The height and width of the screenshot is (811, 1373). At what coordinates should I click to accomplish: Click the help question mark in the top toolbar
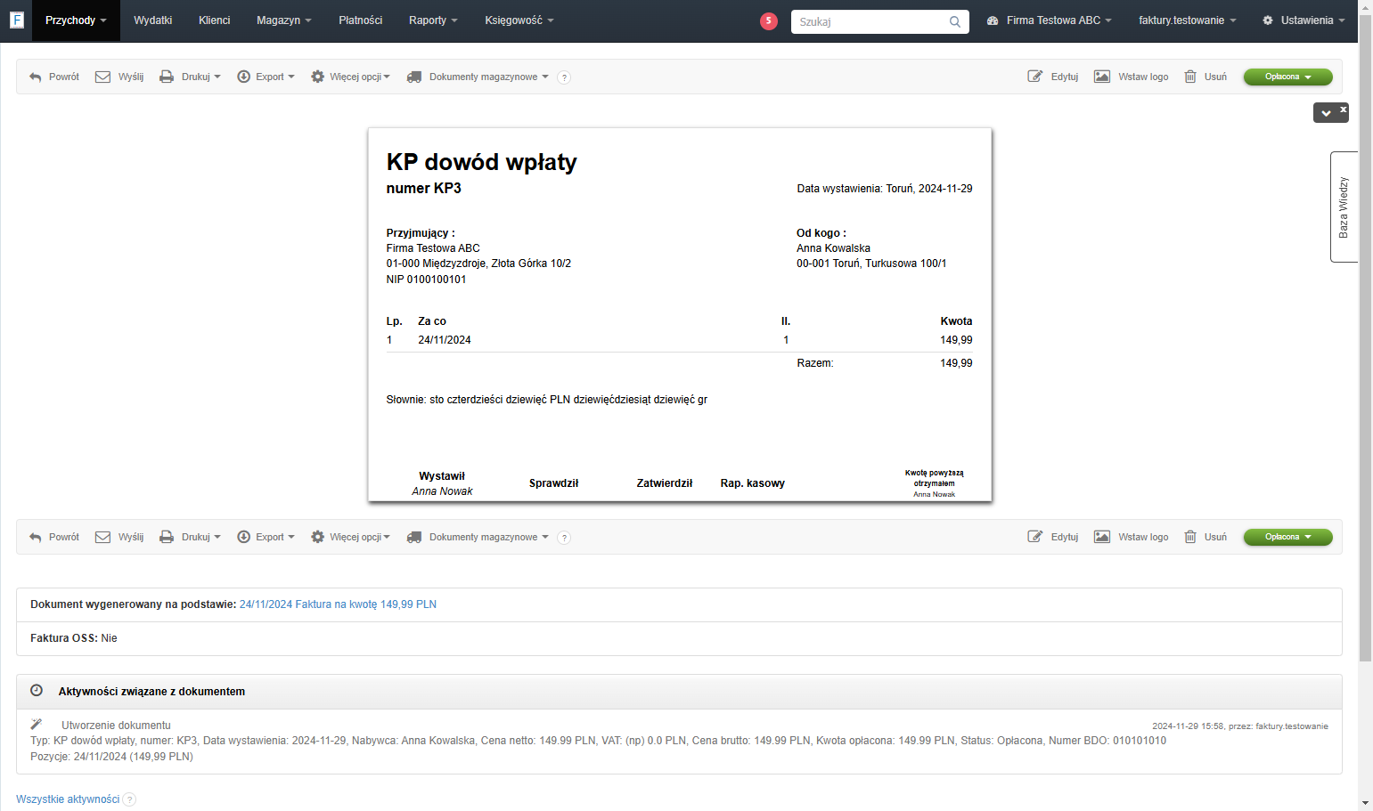pyautogui.click(x=564, y=77)
